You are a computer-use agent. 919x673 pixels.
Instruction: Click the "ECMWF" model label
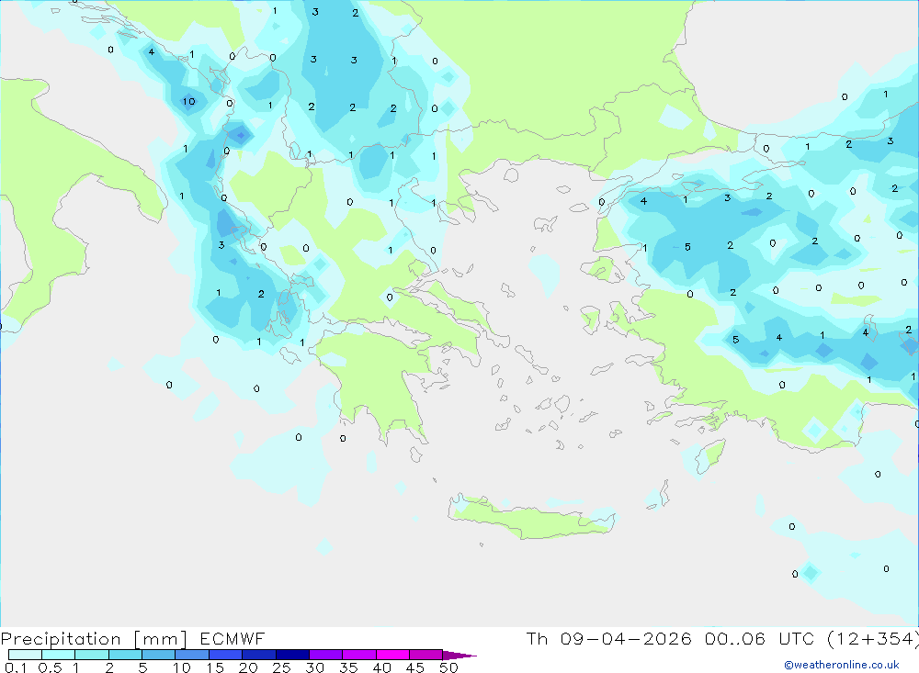233,638
